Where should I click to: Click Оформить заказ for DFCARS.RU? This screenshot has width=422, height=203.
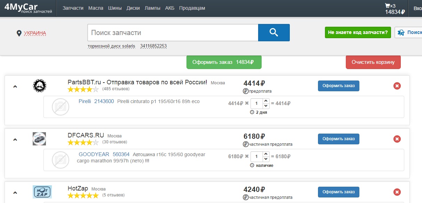[x=339, y=139]
